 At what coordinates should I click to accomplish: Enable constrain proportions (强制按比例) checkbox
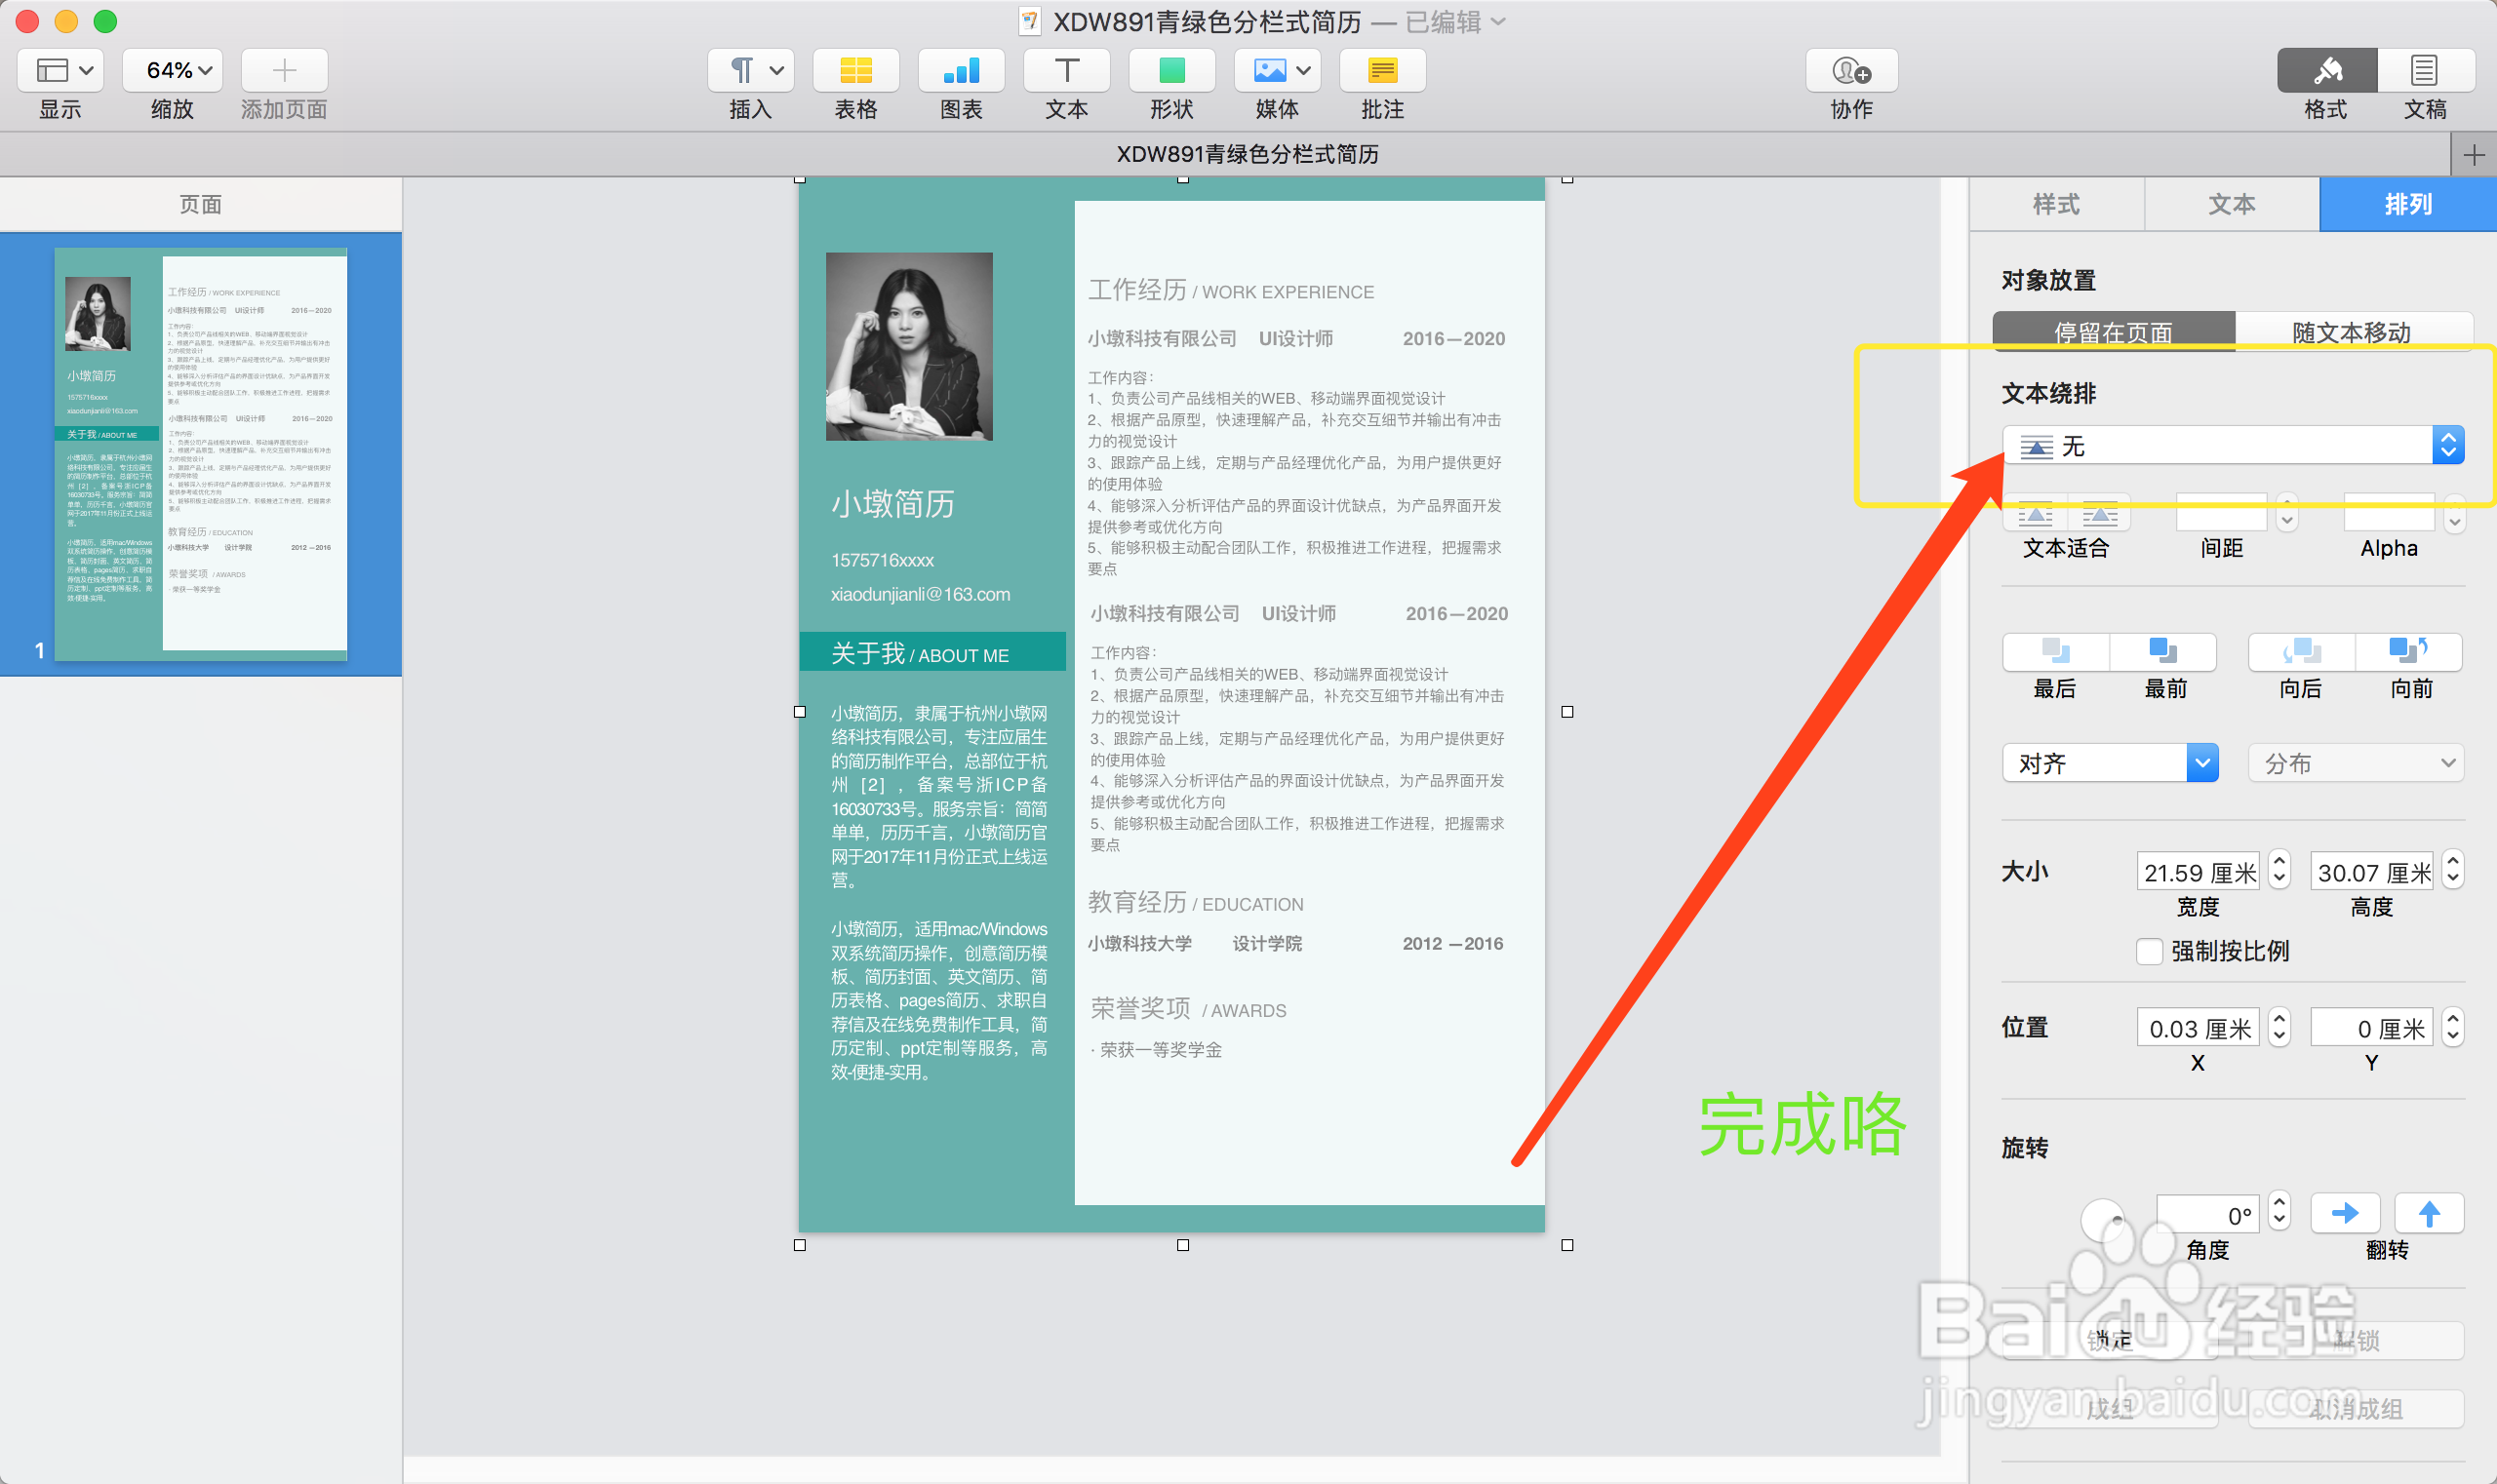pyautogui.click(x=2149, y=951)
